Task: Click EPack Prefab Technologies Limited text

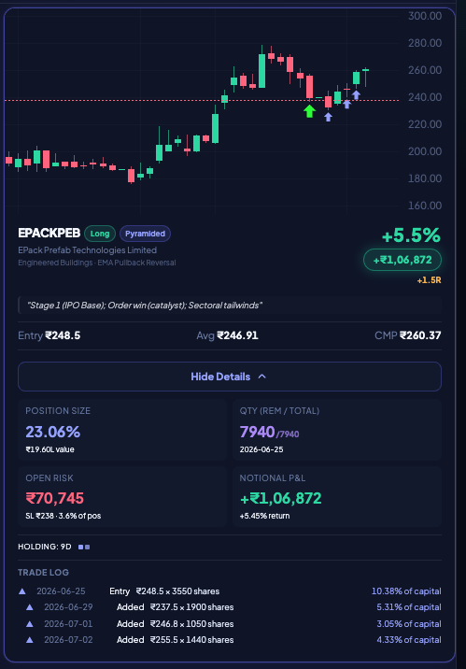Action: tap(88, 250)
